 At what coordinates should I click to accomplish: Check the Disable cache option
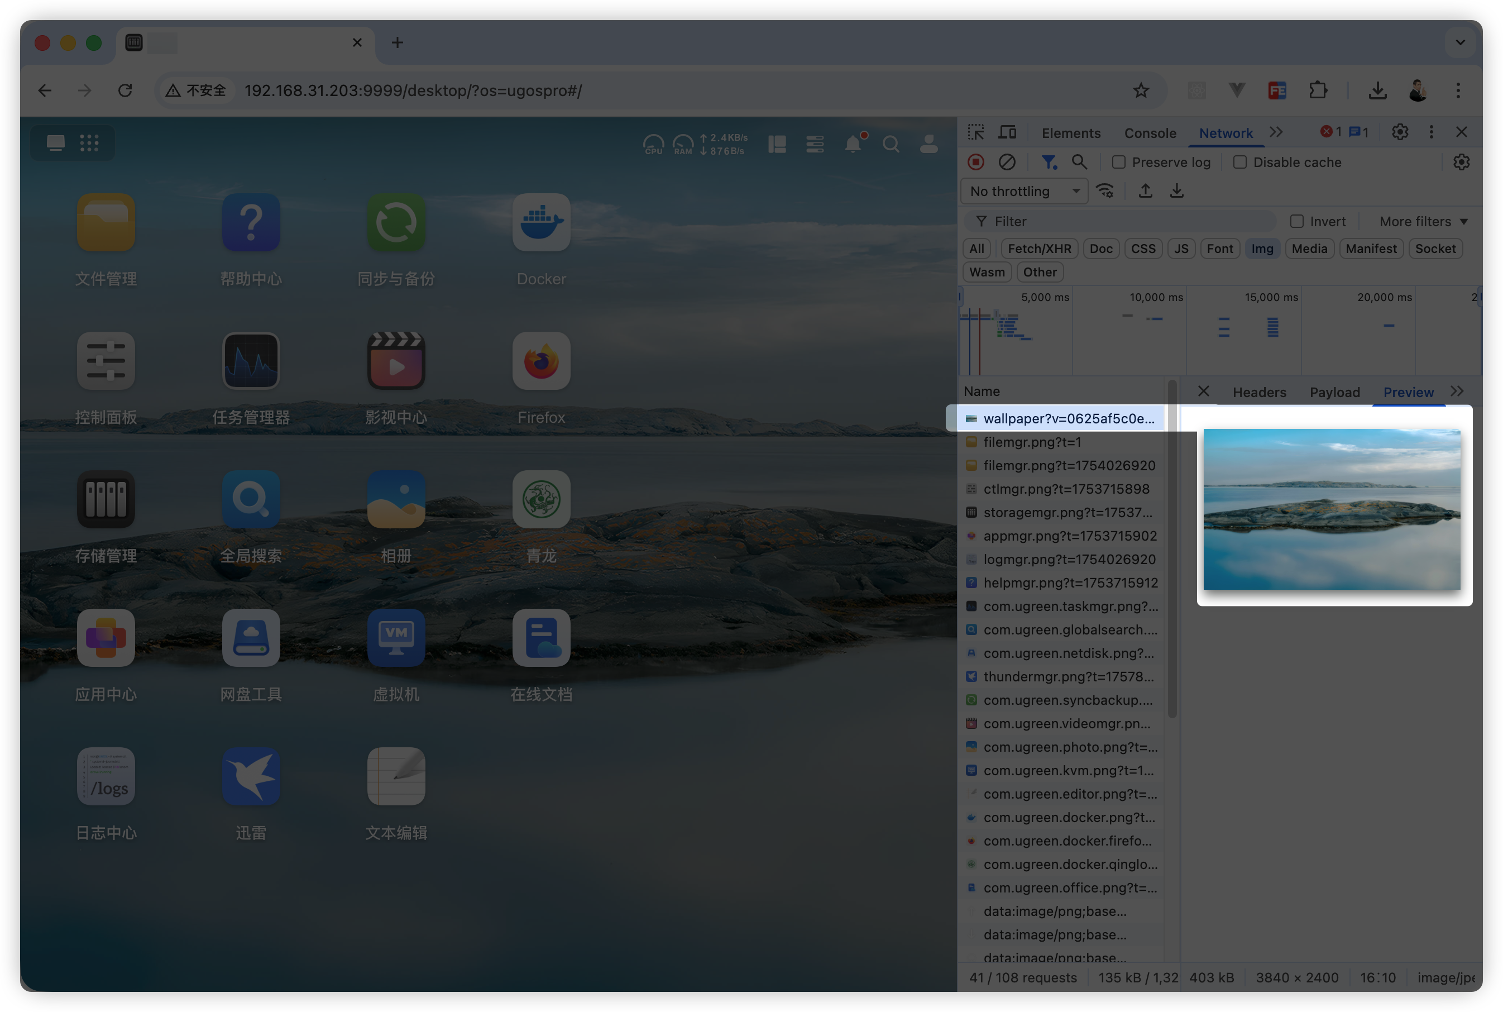point(1239,163)
